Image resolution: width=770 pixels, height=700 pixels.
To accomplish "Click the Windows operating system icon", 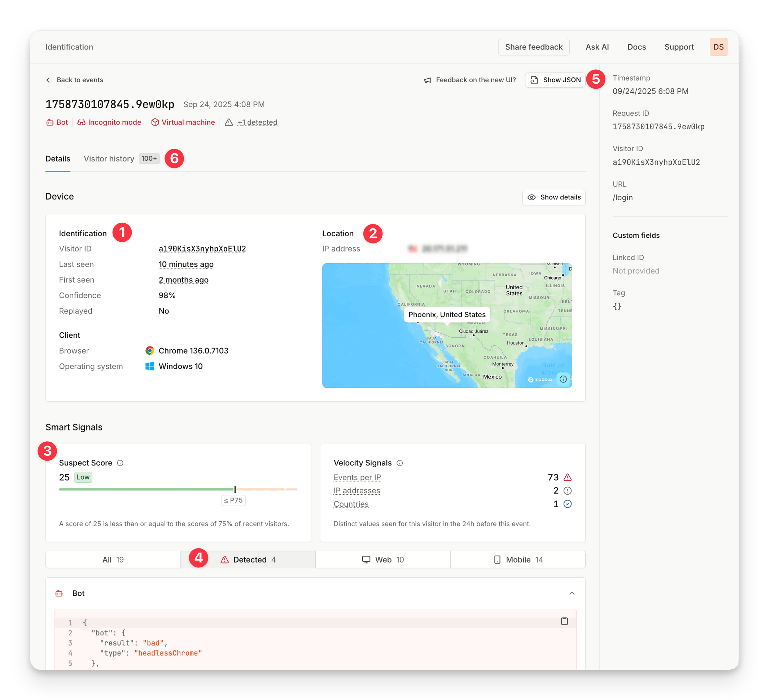I will tap(150, 367).
